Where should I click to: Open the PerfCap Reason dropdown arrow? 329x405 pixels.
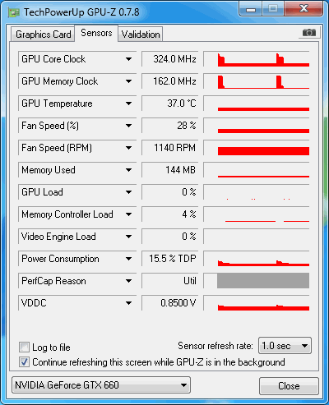tap(128, 281)
